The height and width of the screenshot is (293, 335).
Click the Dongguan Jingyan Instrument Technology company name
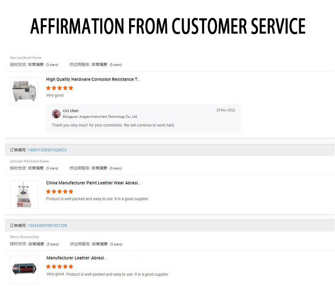100,117
